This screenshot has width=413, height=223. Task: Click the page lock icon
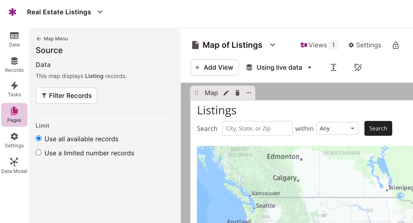click(395, 45)
